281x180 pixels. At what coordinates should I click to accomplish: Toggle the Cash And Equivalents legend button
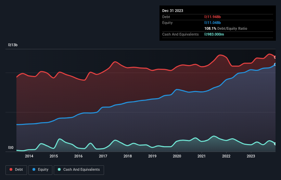[x=79, y=170]
